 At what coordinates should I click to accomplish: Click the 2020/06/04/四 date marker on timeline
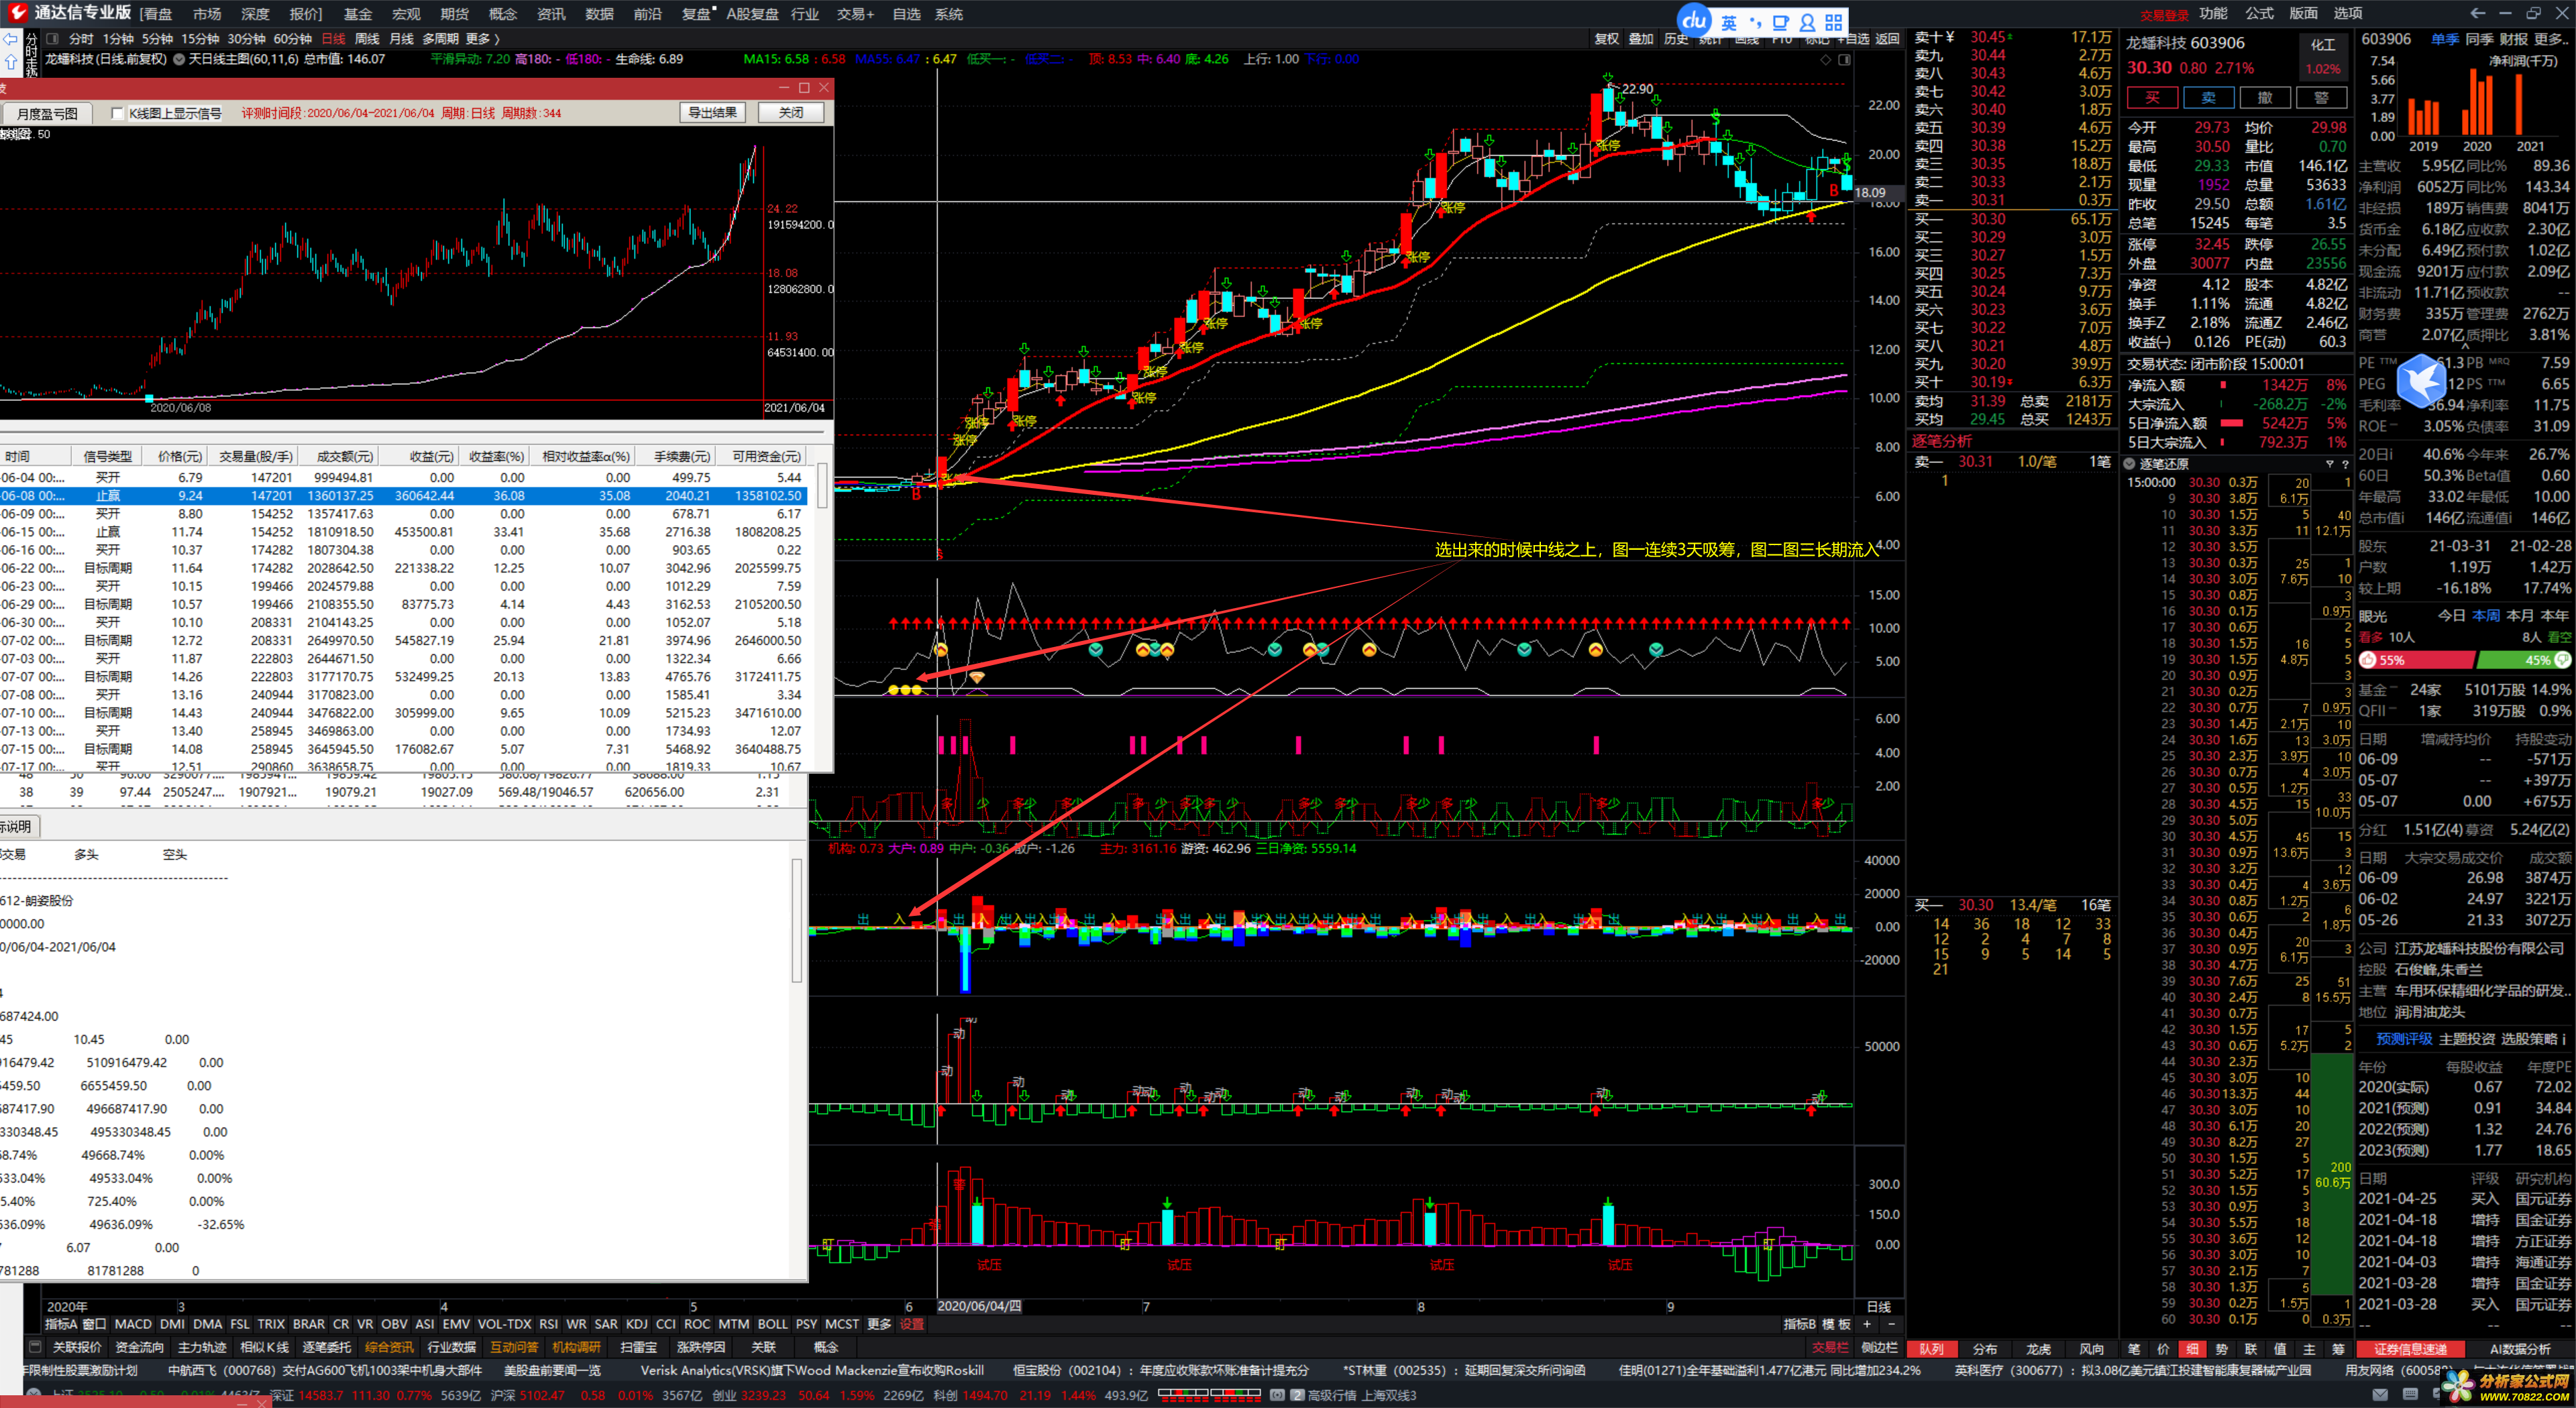[980, 1306]
